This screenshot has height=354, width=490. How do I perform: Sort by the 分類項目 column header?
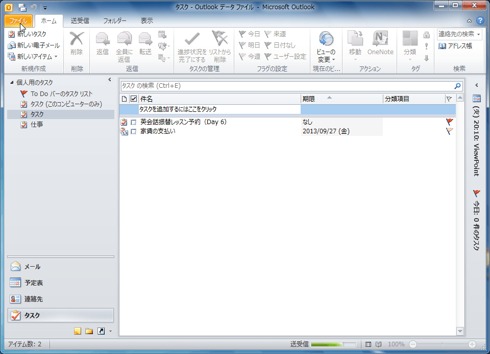point(414,99)
